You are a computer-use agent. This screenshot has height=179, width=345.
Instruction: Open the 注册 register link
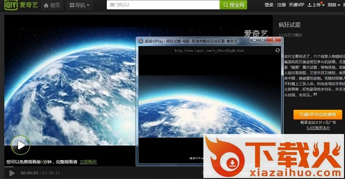[281, 5]
